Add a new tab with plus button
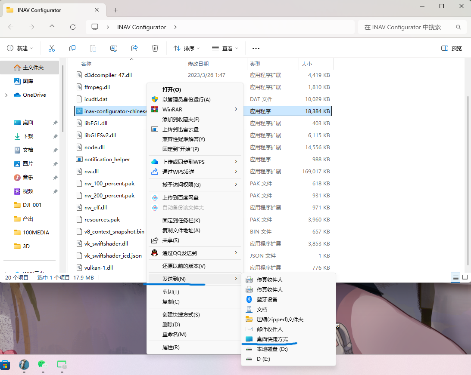Viewport: 471px width, 375px height. 115,10
